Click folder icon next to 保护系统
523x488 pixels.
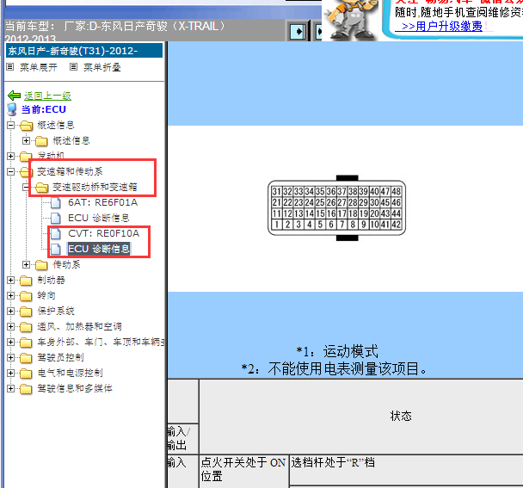pos(26,311)
